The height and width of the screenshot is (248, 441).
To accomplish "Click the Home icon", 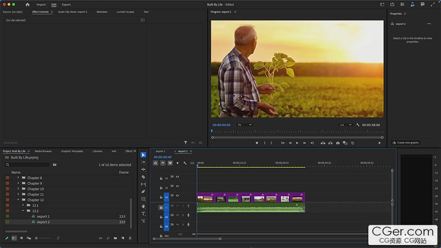I will pos(27,5).
